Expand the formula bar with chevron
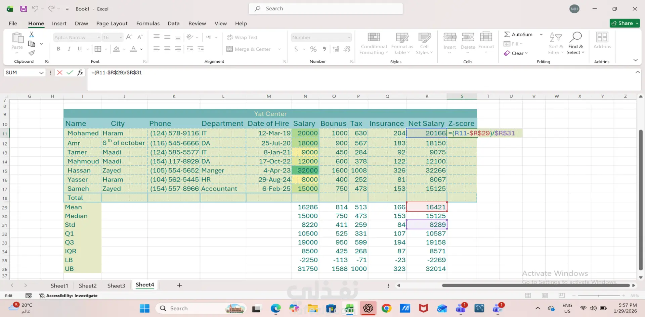 pos(637,72)
